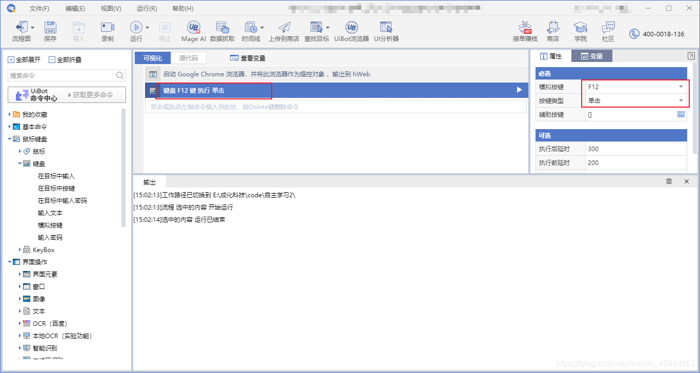Clear output with the trash icon
700x373 pixels.
coord(669,181)
